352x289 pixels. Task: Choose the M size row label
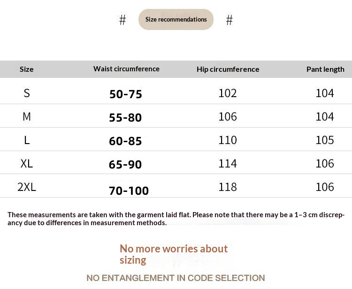pyautogui.click(x=27, y=117)
